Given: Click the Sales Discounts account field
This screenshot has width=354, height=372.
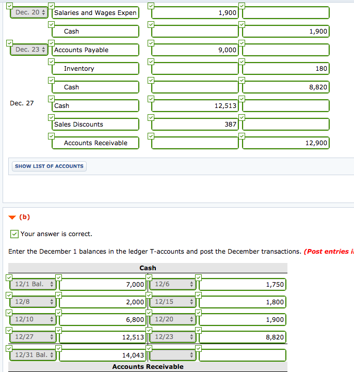Looking at the screenshot, I should (x=95, y=124).
